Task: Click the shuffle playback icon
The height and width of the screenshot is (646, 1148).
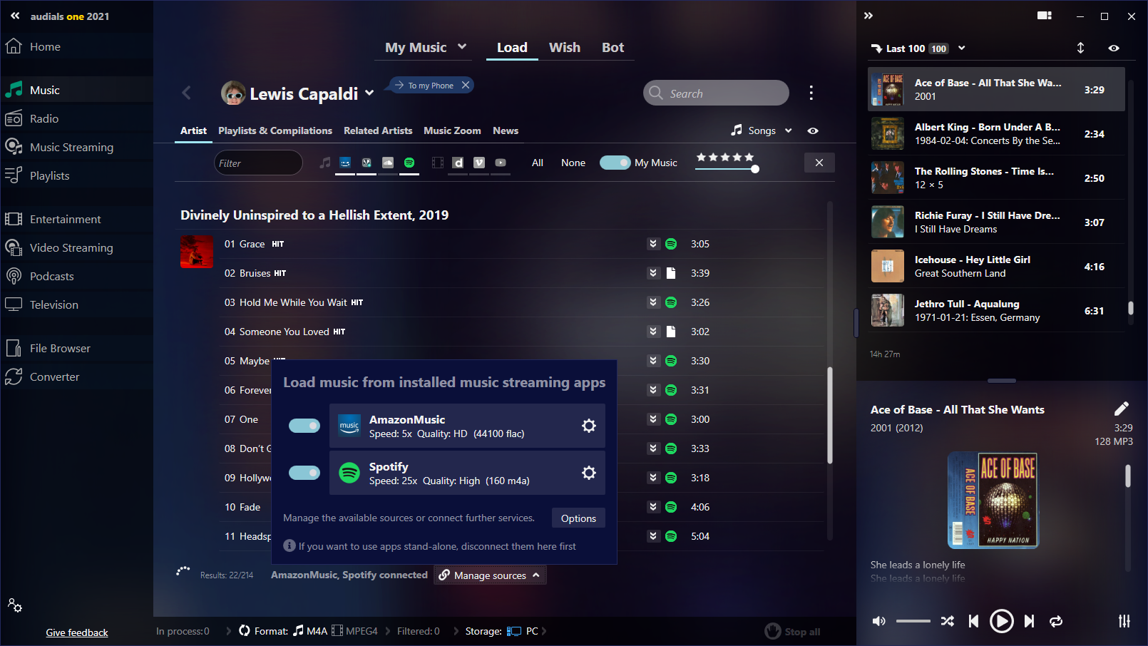Action: (947, 621)
